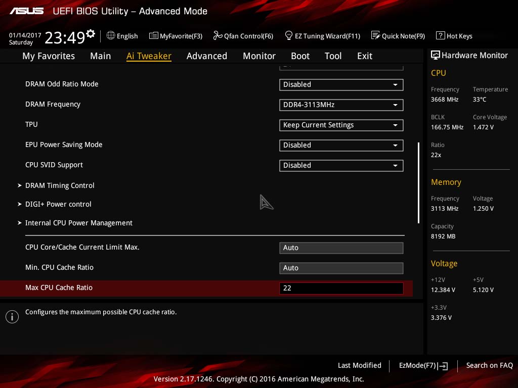Click memory frequency value 3113 MHz

(x=445, y=209)
